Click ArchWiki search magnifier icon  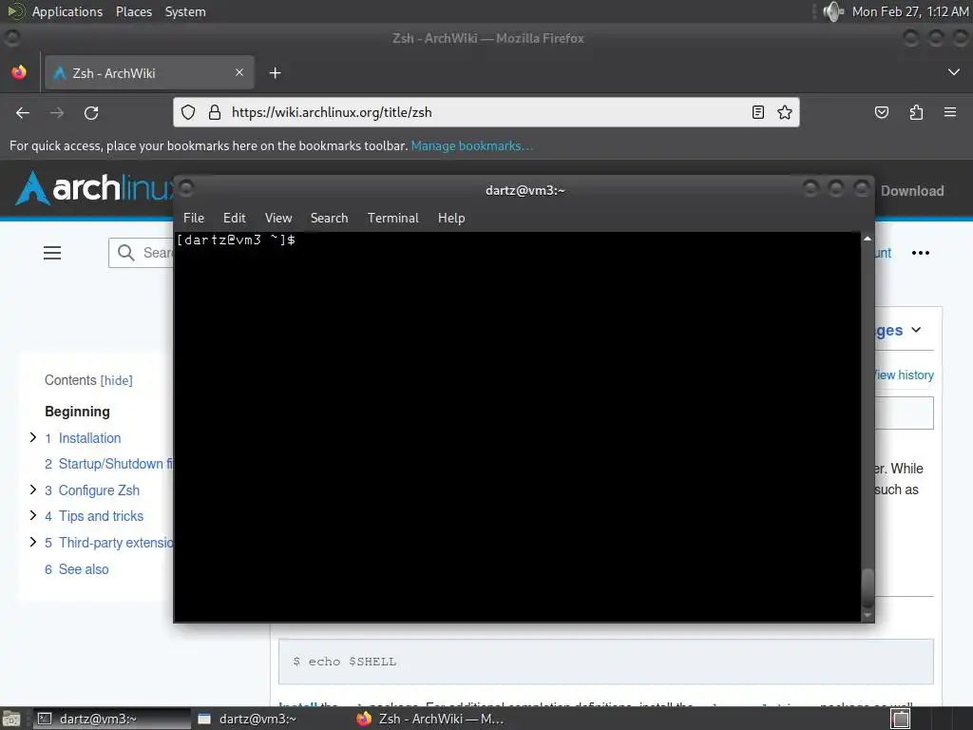coord(126,253)
